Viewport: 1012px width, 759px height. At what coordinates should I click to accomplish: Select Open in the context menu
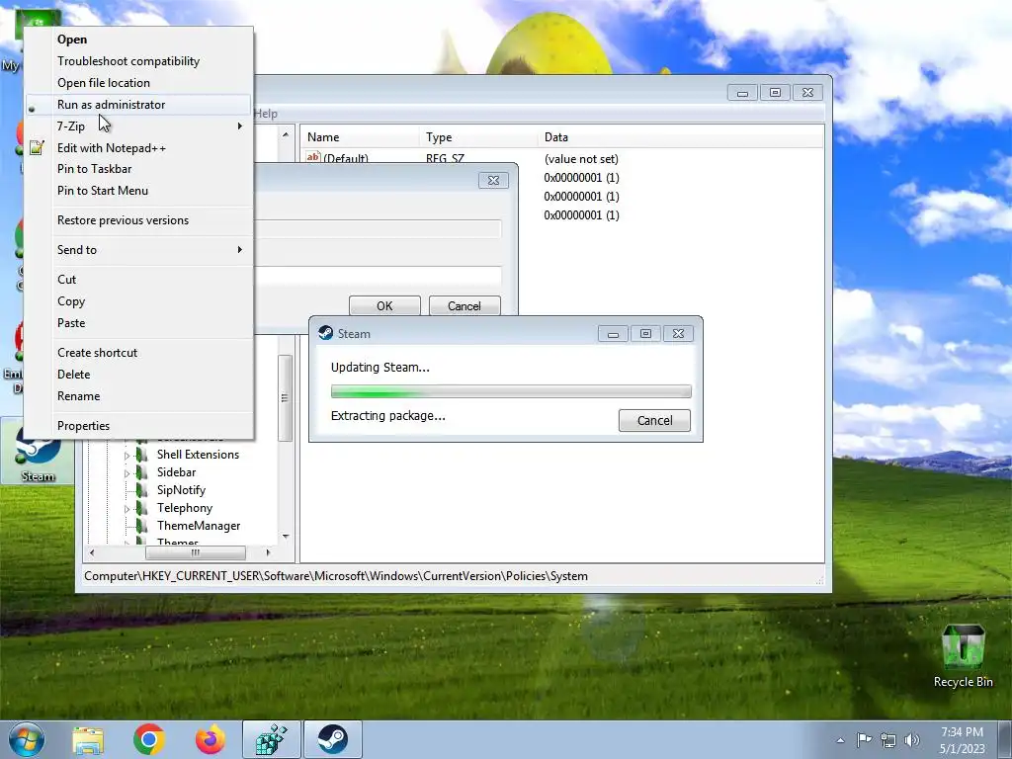click(x=138, y=40)
